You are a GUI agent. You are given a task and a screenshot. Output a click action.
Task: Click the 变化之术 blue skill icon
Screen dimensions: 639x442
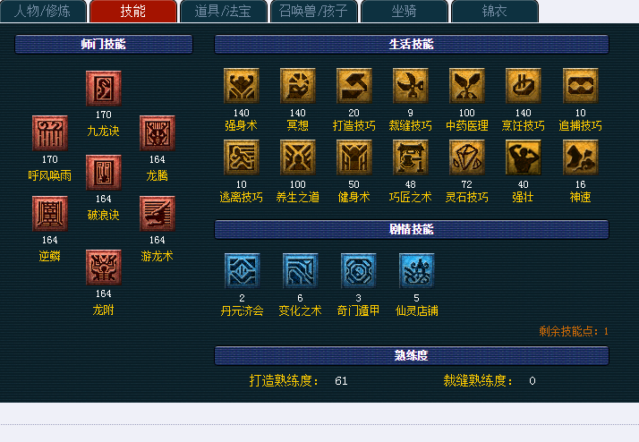(301, 271)
